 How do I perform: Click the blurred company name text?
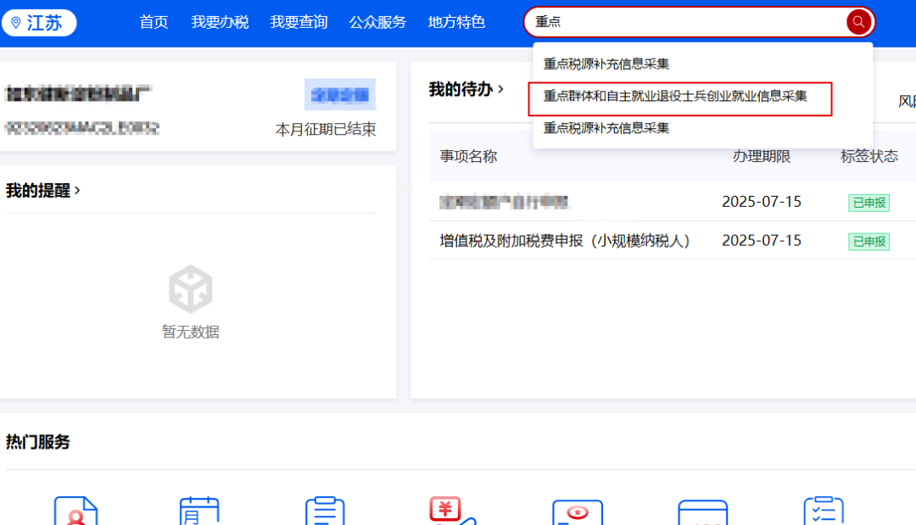[78, 93]
